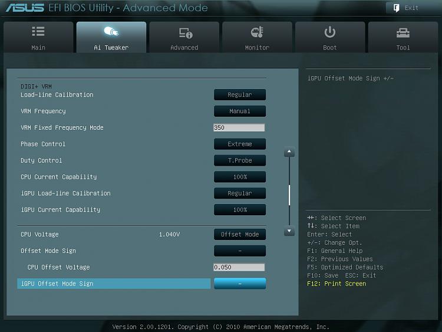Open CPU Voltage Offset Mode dropdown

pyautogui.click(x=240, y=234)
